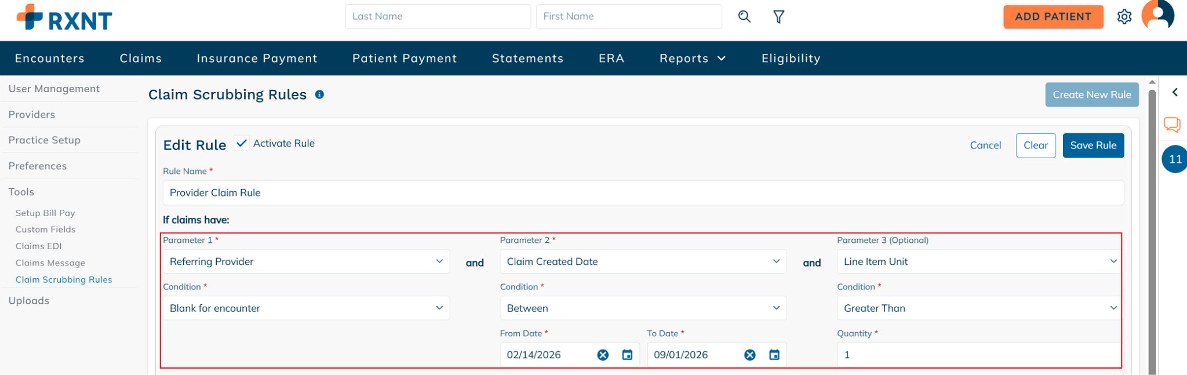Open Custom Fields under Tools
1187x375 pixels.
(46, 230)
